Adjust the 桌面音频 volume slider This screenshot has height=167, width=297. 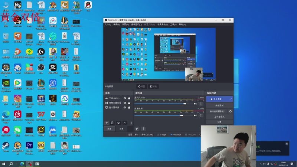pyautogui.click(x=163, y=115)
